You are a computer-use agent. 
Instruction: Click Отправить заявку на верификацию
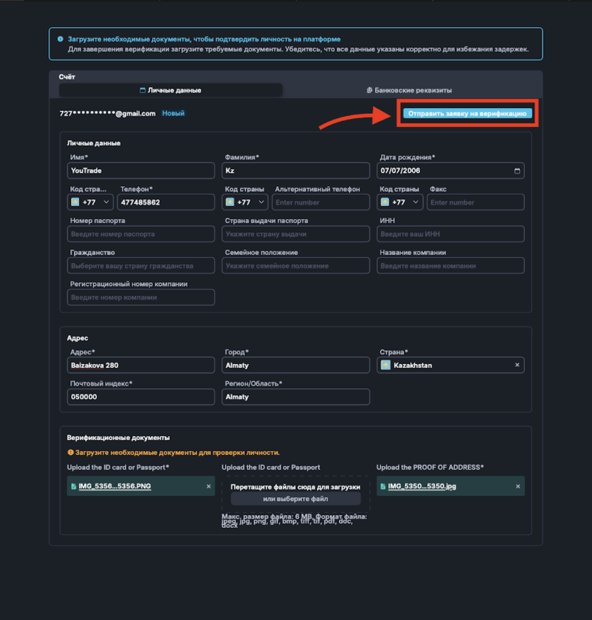[x=467, y=113]
